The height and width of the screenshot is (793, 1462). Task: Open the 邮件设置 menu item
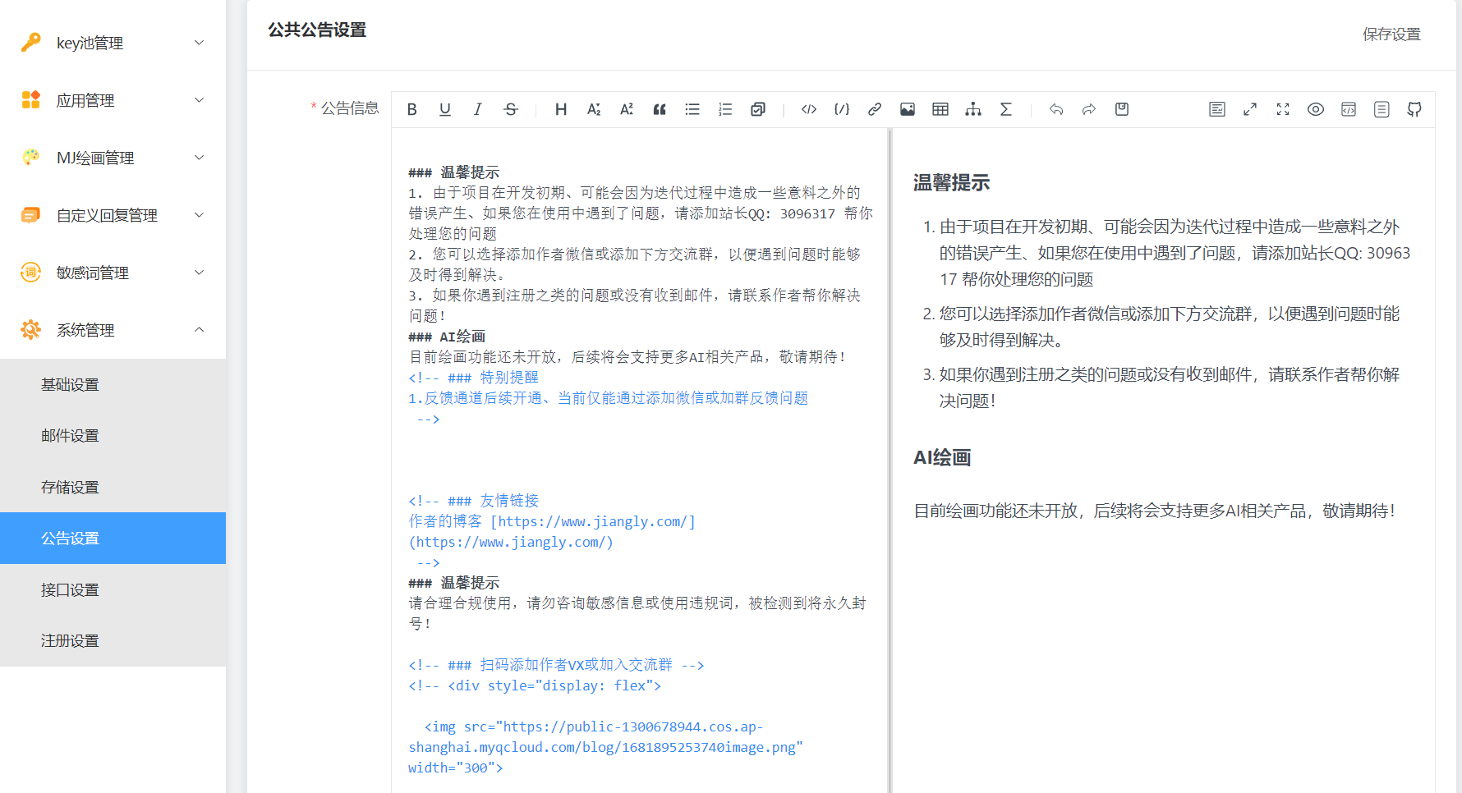[x=71, y=436]
